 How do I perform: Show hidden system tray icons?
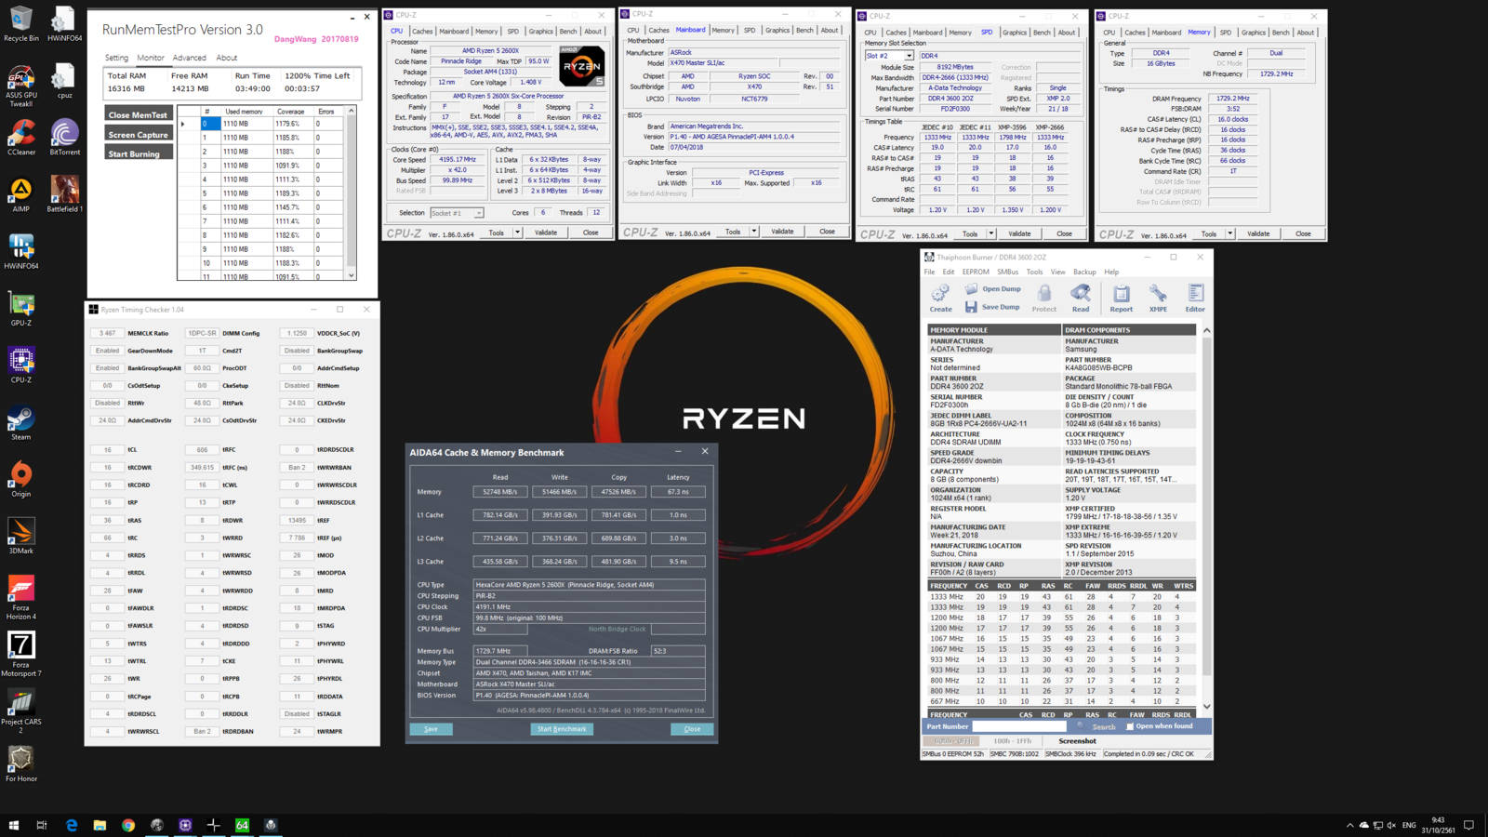coord(1349,825)
